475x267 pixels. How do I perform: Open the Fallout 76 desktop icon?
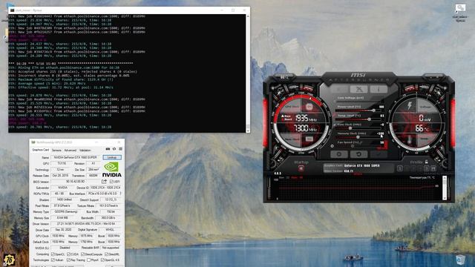(x=9, y=260)
